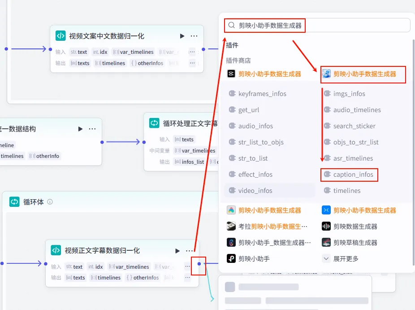Select the 考拉剪映小助手数据生… plugin
This screenshot has width=415, height=310.
[267, 227]
